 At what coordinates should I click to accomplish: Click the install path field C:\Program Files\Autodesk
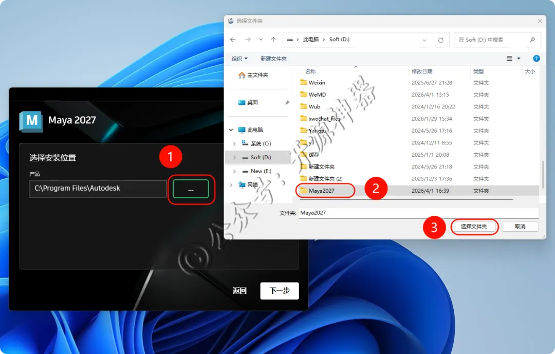point(98,189)
